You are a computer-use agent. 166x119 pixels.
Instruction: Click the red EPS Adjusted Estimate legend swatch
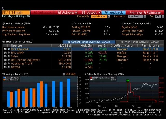point(90,78)
